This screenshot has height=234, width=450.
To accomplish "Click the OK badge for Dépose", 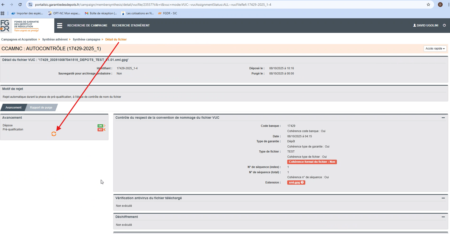I will [x=100, y=126].
